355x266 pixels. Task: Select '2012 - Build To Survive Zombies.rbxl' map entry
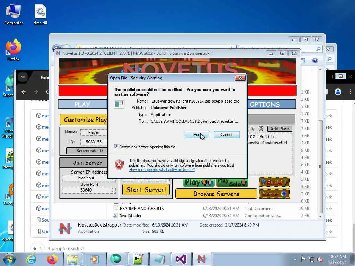tap(267, 140)
